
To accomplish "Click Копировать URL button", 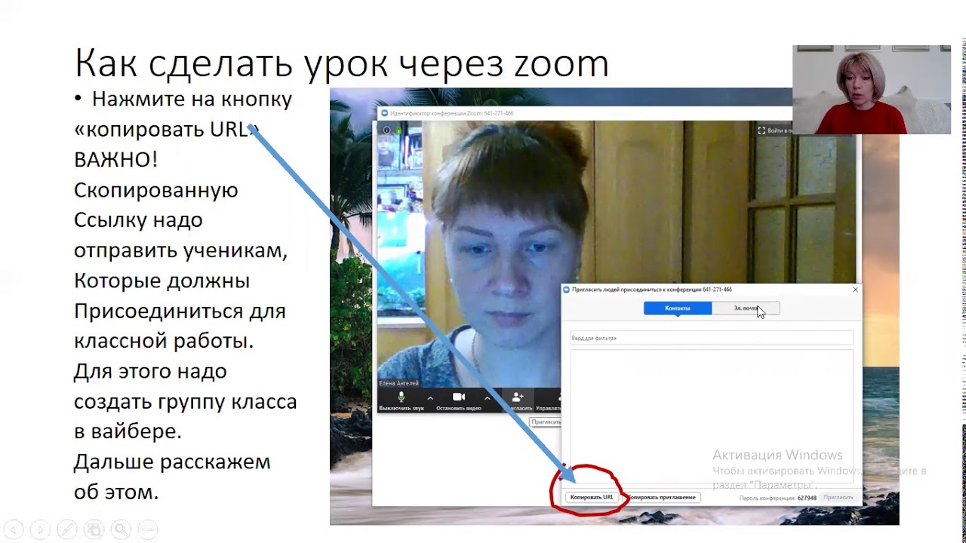I will (592, 498).
